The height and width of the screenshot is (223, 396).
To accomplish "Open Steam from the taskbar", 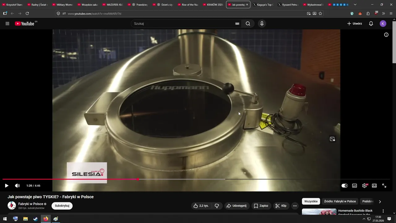I will (36, 219).
